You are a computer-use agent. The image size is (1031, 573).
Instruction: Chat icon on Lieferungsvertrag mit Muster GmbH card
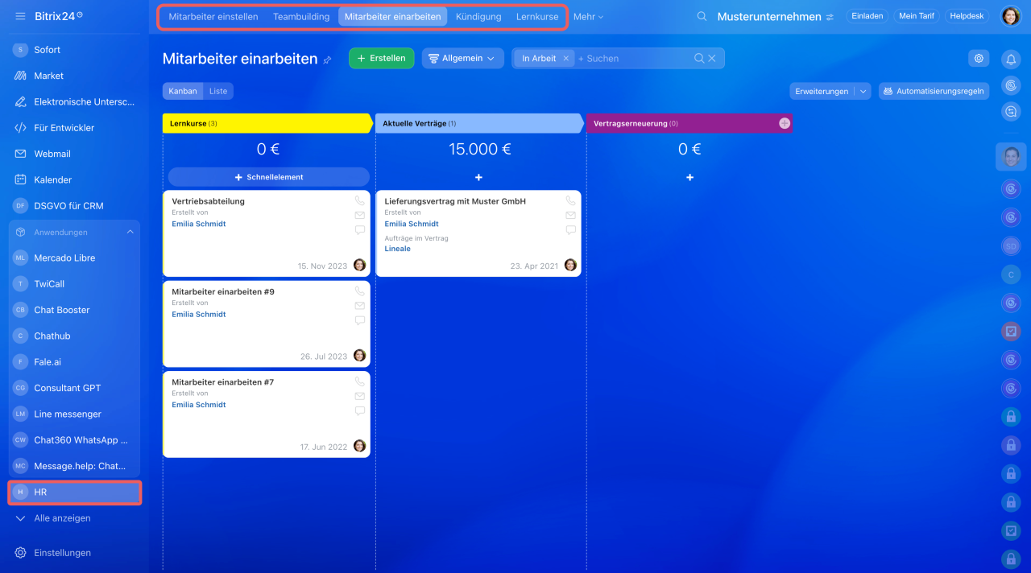tap(570, 229)
